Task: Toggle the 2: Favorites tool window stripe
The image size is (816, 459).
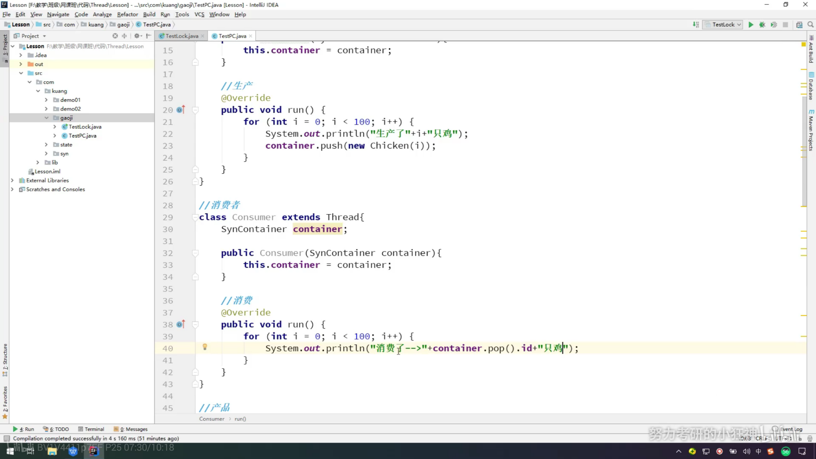Action: pos(5,403)
